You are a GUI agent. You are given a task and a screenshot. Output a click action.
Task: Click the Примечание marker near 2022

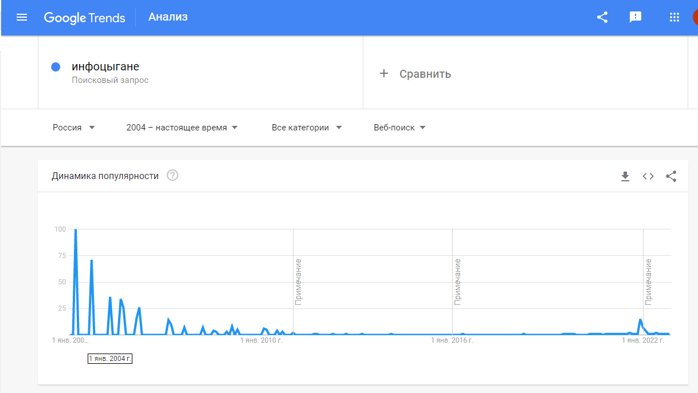(x=648, y=281)
